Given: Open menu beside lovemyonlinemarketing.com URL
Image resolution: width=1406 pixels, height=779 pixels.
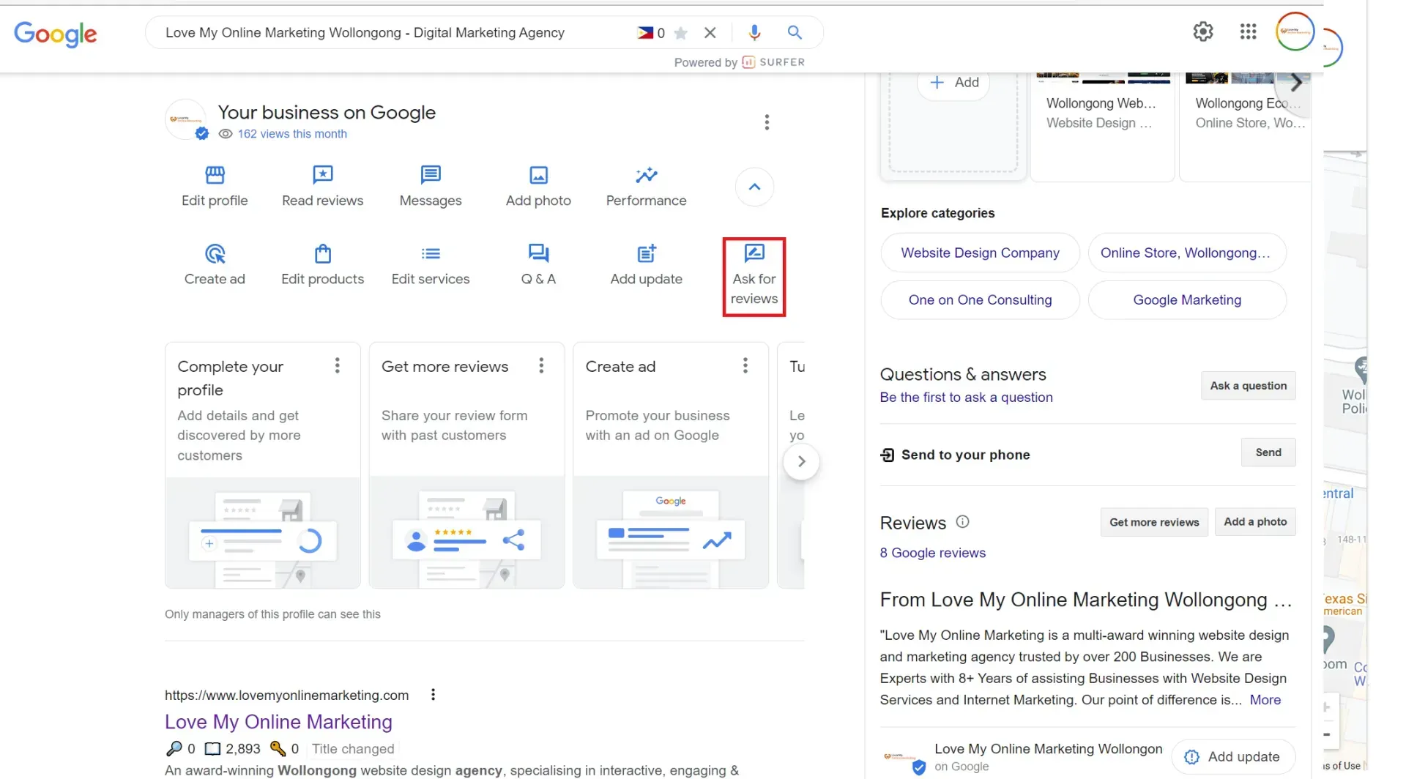Looking at the screenshot, I should [x=433, y=694].
